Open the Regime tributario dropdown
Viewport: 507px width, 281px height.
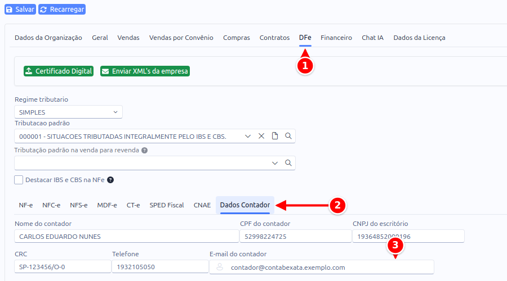point(68,112)
